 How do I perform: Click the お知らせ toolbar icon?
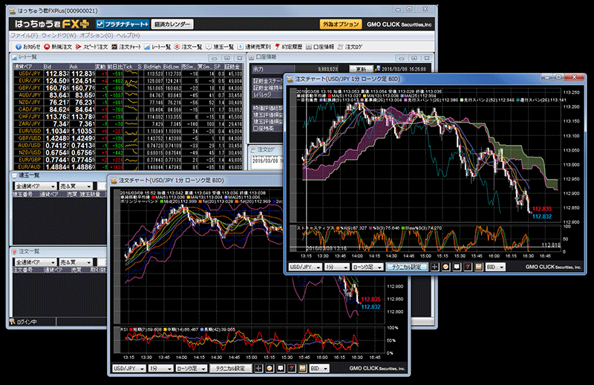(x=27, y=47)
